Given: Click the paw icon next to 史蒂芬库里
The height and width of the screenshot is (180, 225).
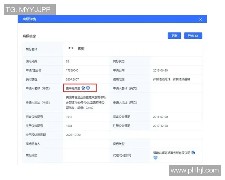Looking at the screenshot, I should [x=83, y=88].
